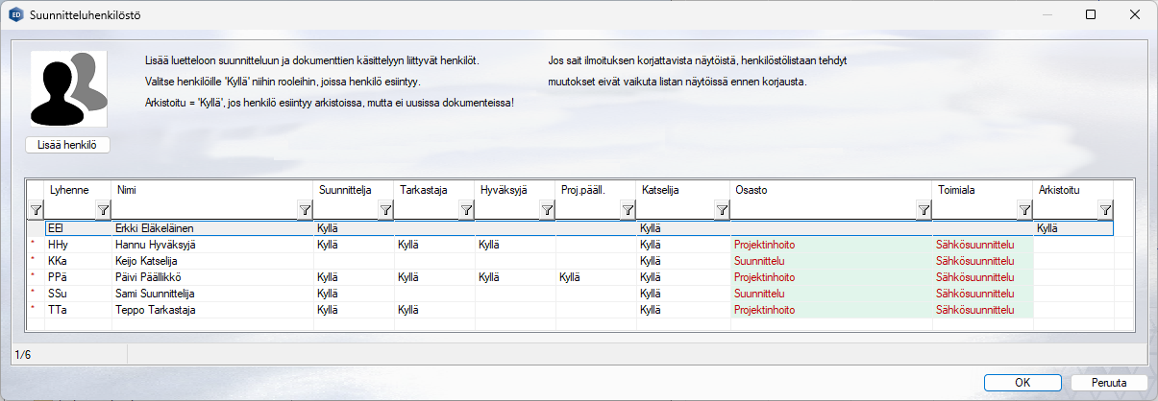Click the Toimiala column filter dropdown
This screenshot has height=401, width=1158.
1023,209
